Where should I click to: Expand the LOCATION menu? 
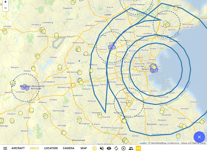pos(51,148)
